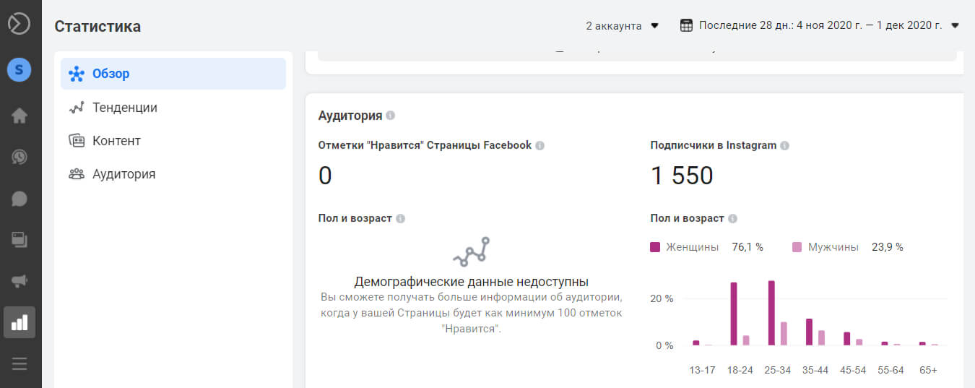The width and height of the screenshot is (975, 388).
Task: Open the hamburger menu icon in sidebar
Action: pyautogui.click(x=19, y=363)
